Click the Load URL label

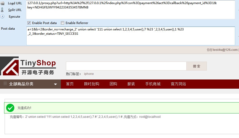tap(15, 3)
